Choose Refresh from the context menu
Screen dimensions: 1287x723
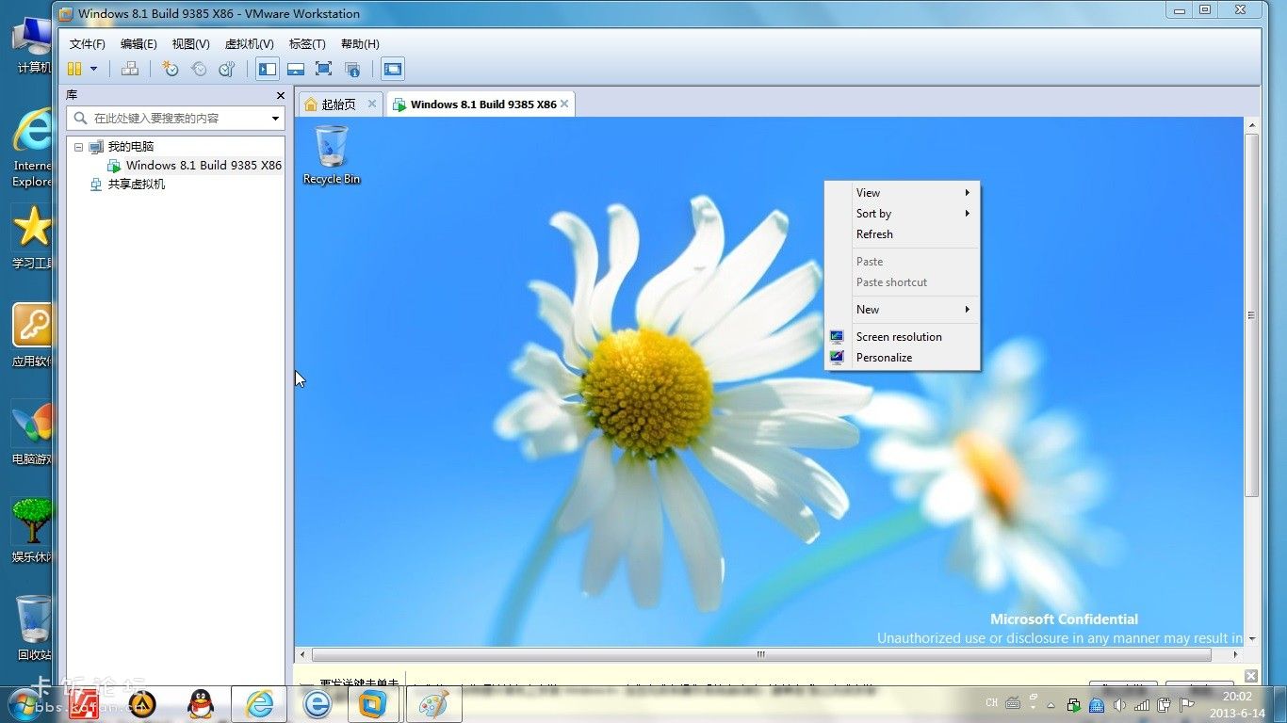pyautogui.click(x=903, y=234)
